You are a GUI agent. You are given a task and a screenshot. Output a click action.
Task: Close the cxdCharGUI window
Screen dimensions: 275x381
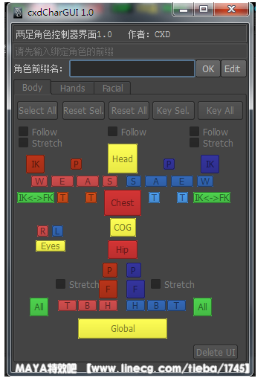point(231,10)
